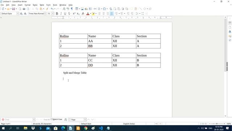Image resolution: width=232 pixels, height=131 pixels.
Task: Click the Clear Direct Formatting icon
Action: point(83,13)
